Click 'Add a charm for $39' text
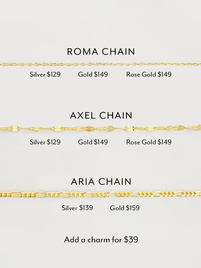The width and height of the screenshot is (201, 268). [x=101, y=240]
